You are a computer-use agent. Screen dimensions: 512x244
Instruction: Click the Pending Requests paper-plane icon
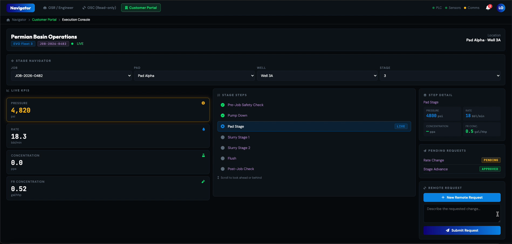pyautogui.click(x=425, y=151)
